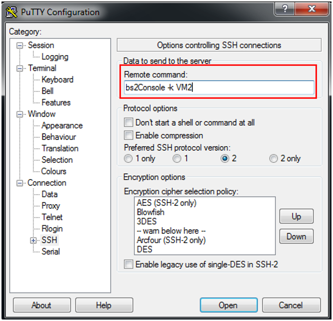
Task: Collapse the Session tree node
Action: click(x=20, y=45)
